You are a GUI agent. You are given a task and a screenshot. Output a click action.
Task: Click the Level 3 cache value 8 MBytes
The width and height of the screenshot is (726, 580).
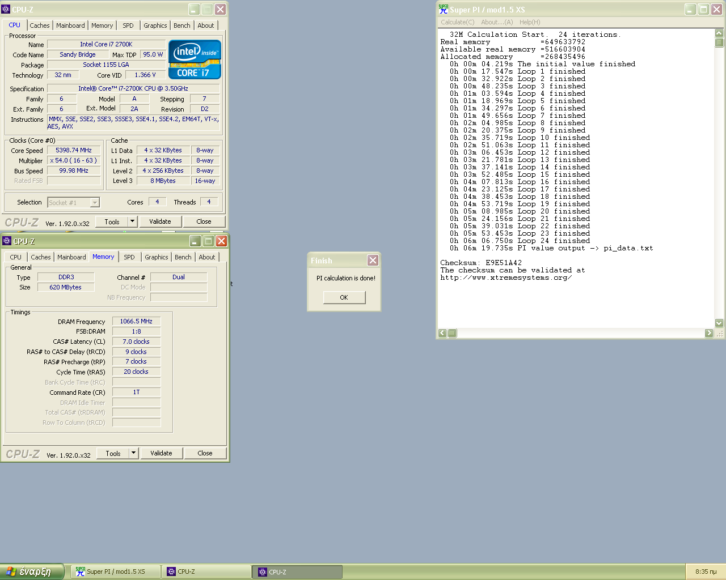point(163,181)
